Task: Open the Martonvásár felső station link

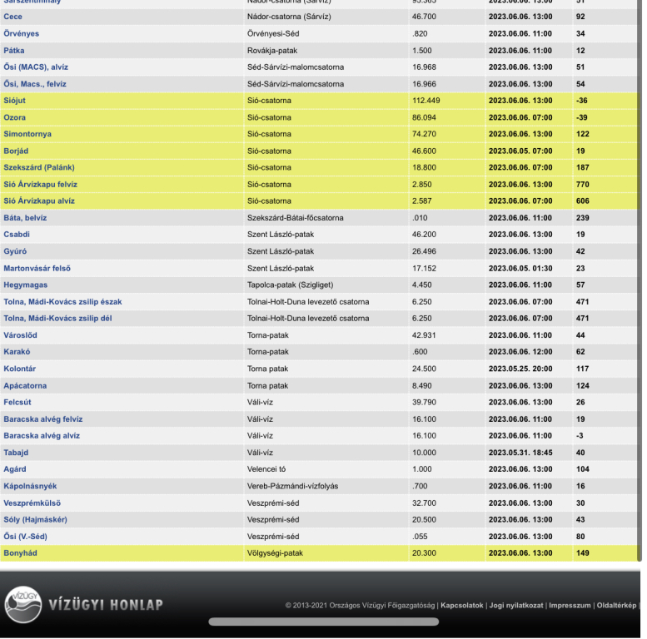Action: (37, 268)
